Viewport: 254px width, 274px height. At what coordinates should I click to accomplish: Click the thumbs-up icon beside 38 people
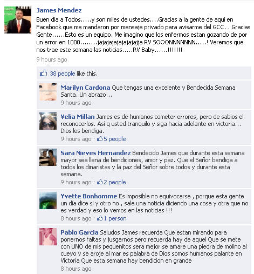click(x=43, y=73)
